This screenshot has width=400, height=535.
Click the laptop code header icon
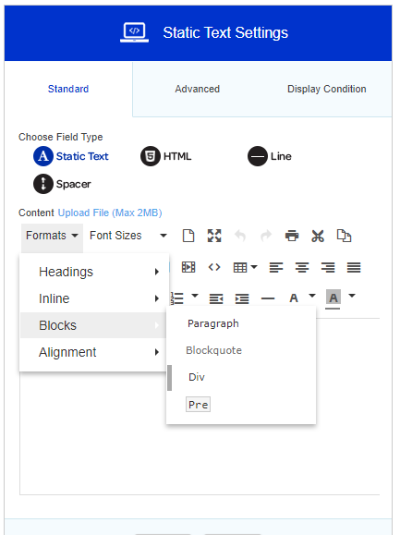[134, 32]
